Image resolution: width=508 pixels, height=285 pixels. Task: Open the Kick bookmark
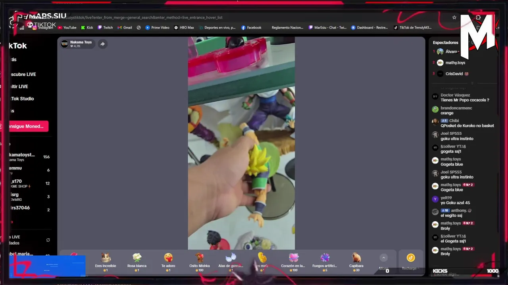pos(87,28)
